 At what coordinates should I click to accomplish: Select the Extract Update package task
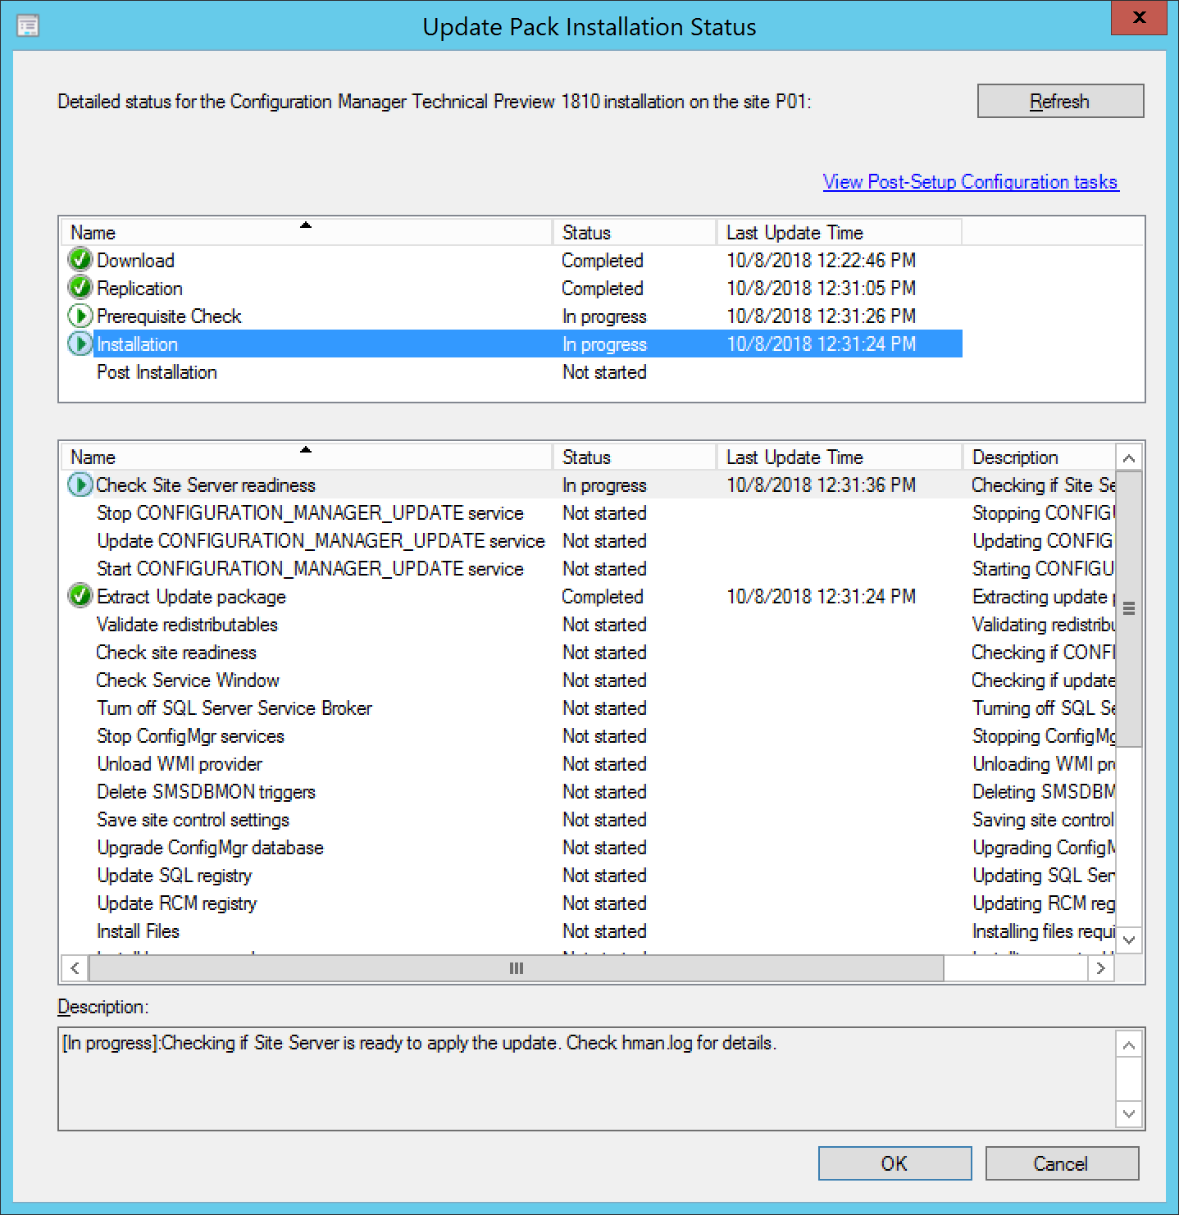589,597
